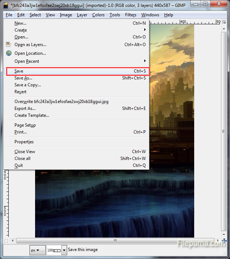Click the GIMP window icon in title bar
Screen dimensions: 230x259
tap(6, 4)
